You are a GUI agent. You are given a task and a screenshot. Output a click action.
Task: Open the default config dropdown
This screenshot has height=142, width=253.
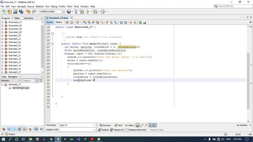pos(63,11)
